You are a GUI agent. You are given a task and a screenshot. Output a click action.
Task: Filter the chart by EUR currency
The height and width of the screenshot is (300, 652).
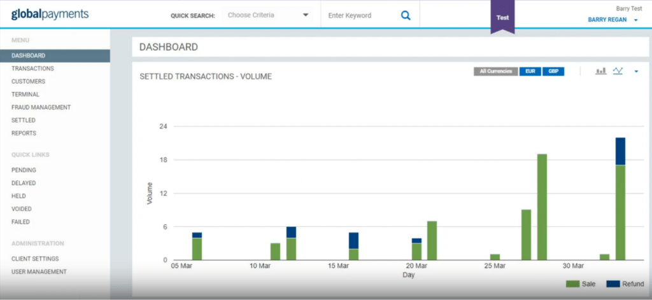[x=530, y=71]
